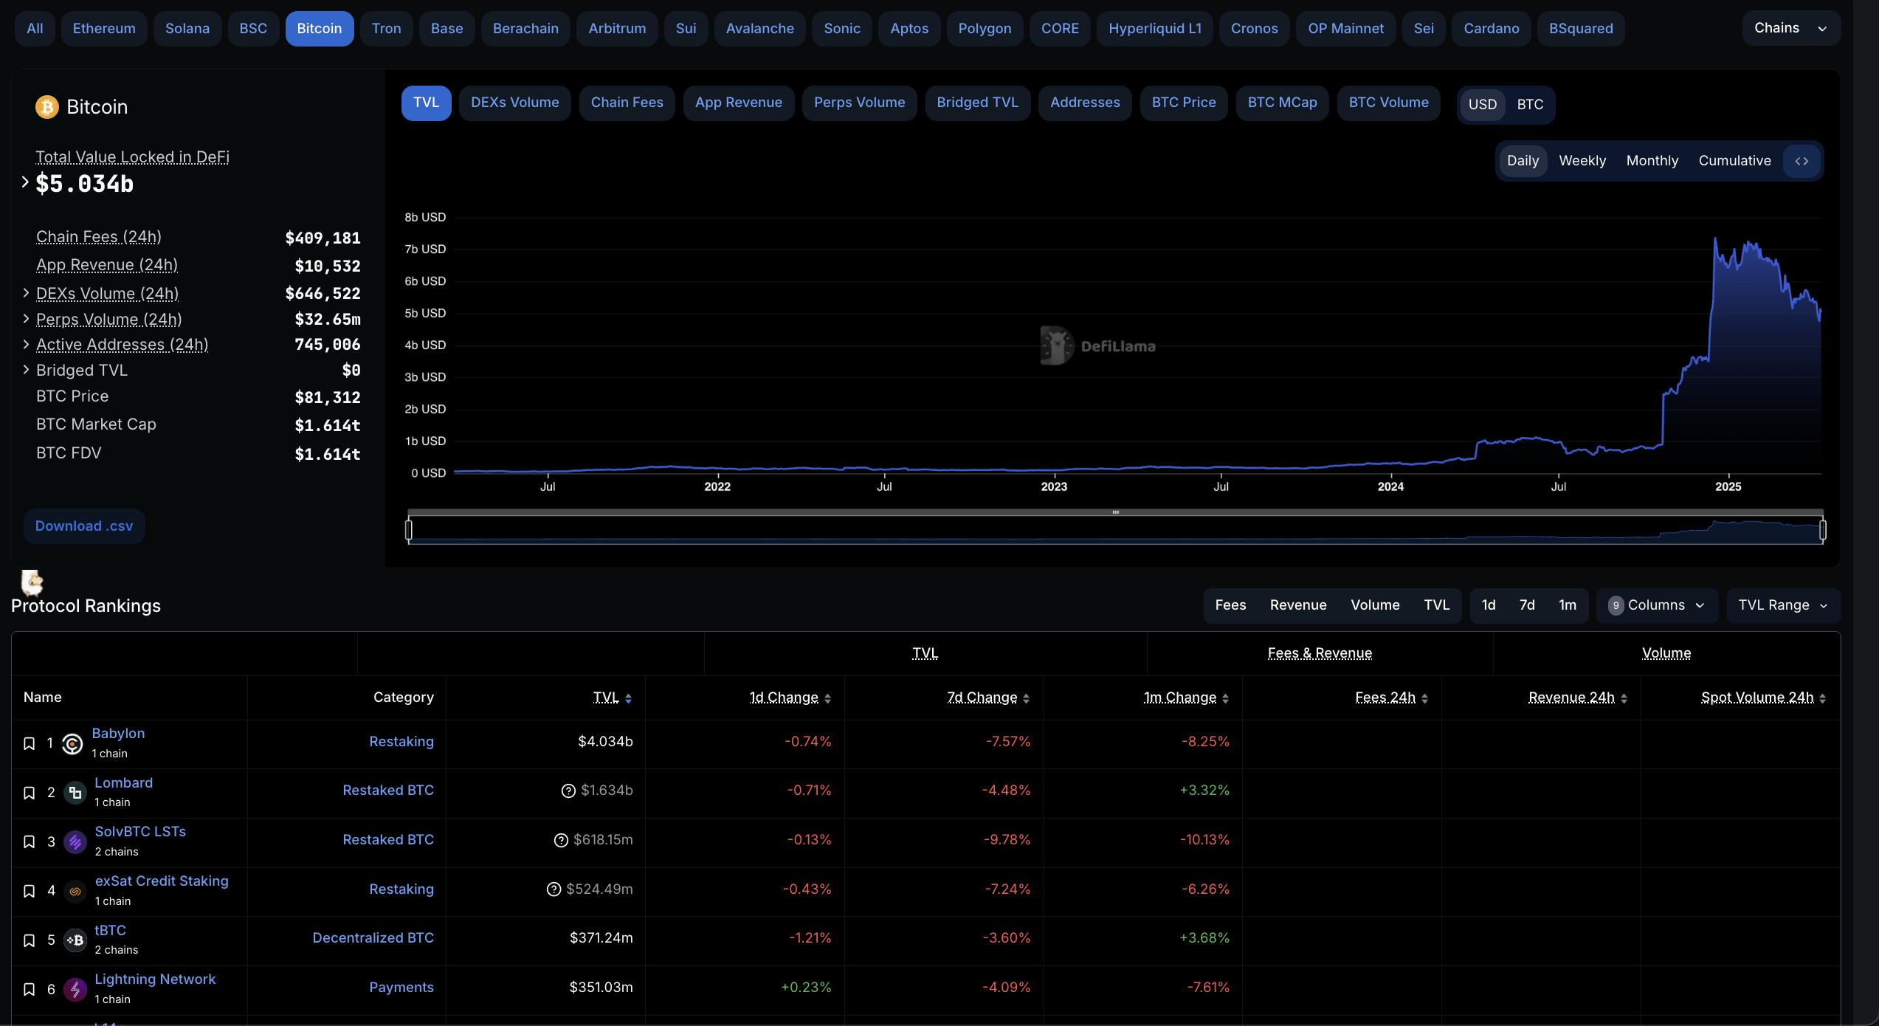Open the Chains dropdown

(x=1790, y=28)
